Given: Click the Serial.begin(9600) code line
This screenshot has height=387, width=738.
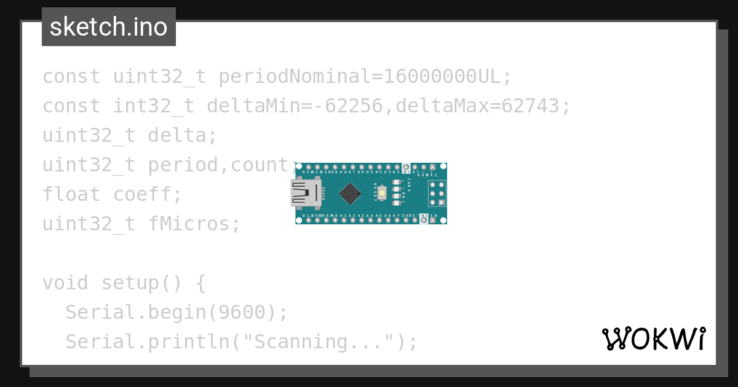Looking at the screenshot, I should point(177,312).
